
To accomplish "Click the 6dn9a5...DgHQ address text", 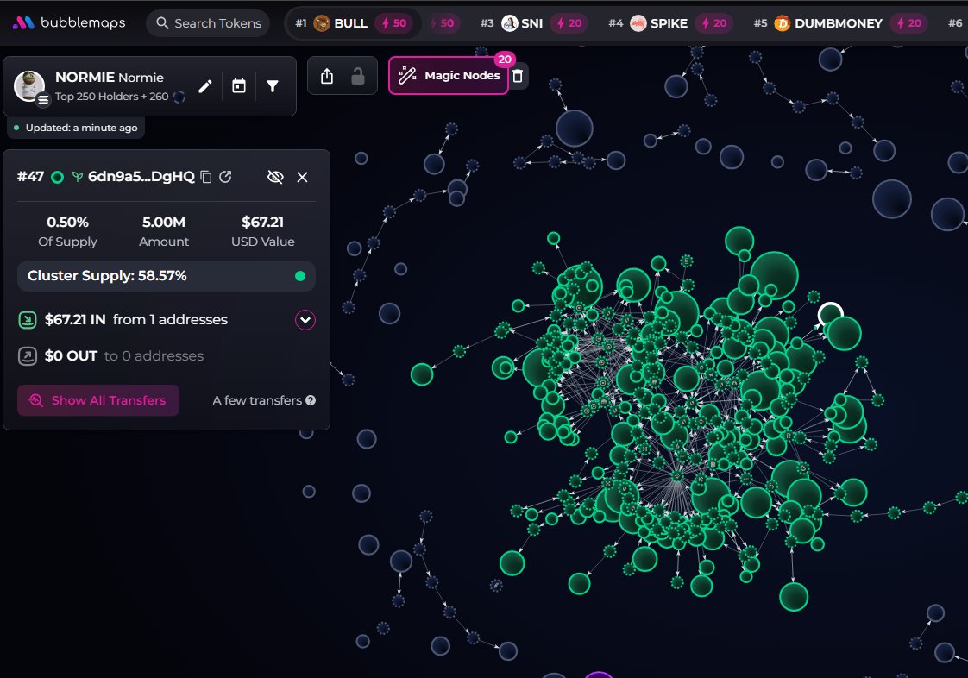I will 141,177.
